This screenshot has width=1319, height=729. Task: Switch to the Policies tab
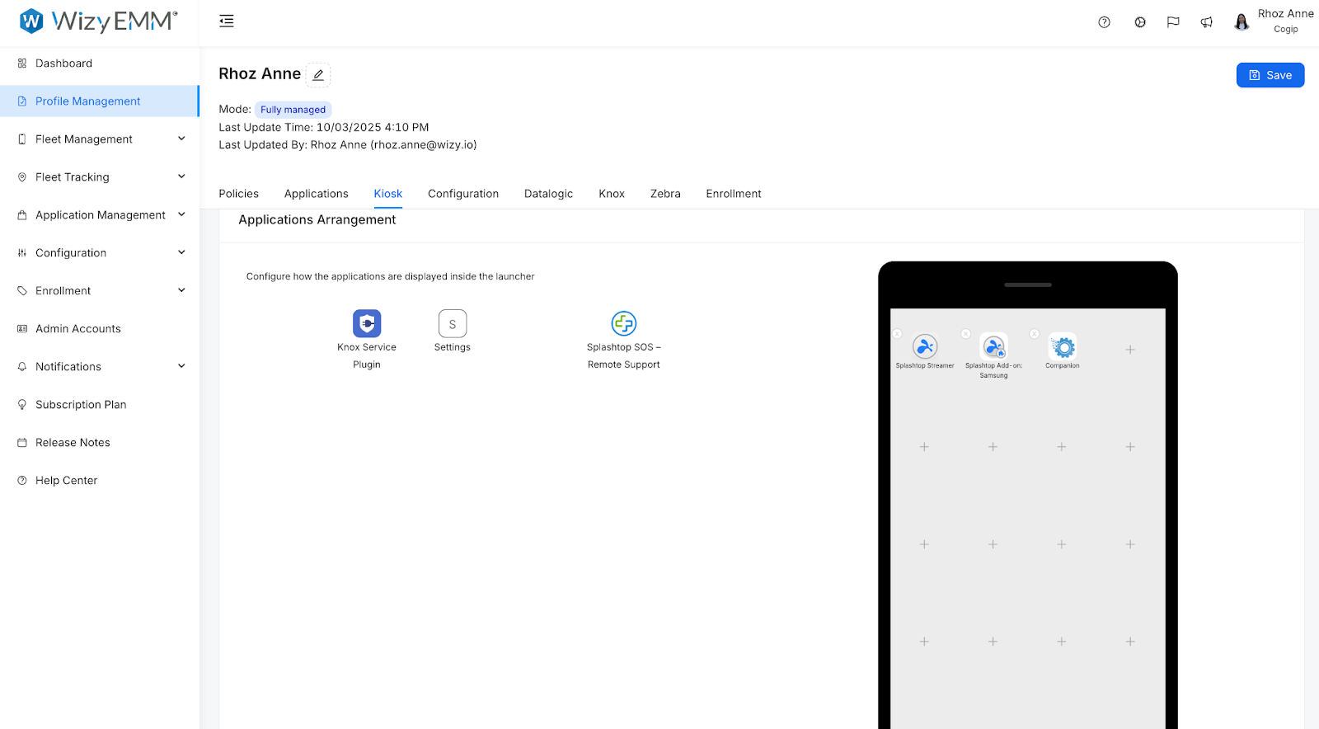pos(238,194)
